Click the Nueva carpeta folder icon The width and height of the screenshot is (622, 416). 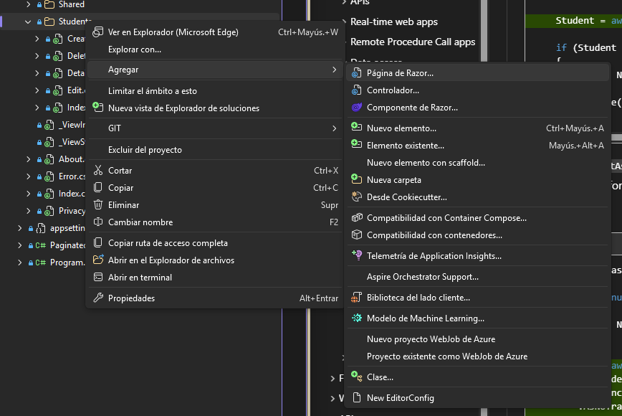[357, 179]
